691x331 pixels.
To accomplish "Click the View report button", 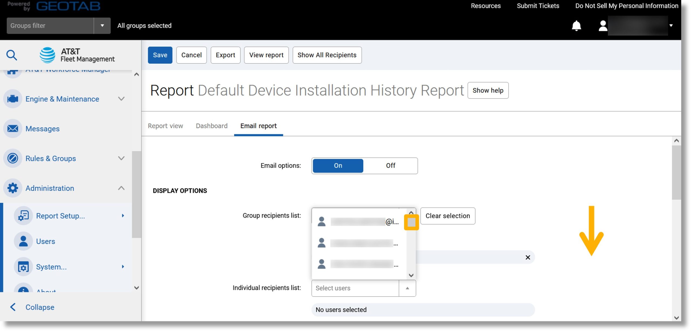I will (x=266, y=55).
